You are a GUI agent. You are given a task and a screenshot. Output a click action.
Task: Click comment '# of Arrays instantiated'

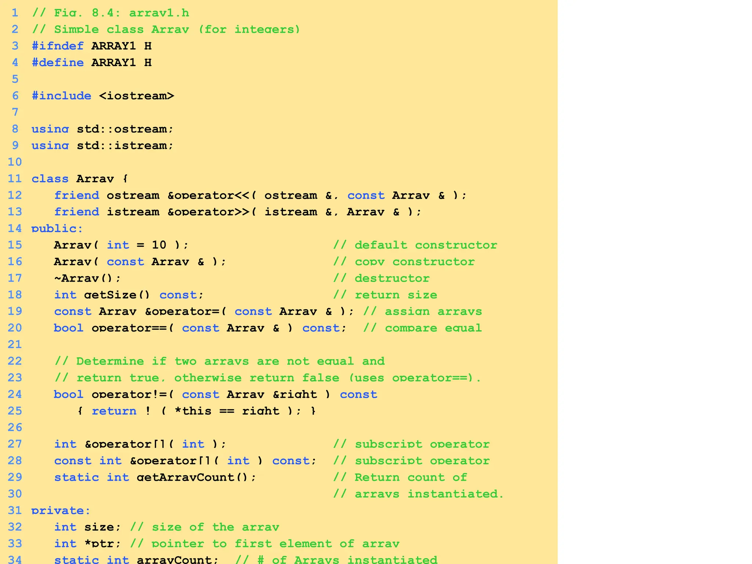click(347, 560)
